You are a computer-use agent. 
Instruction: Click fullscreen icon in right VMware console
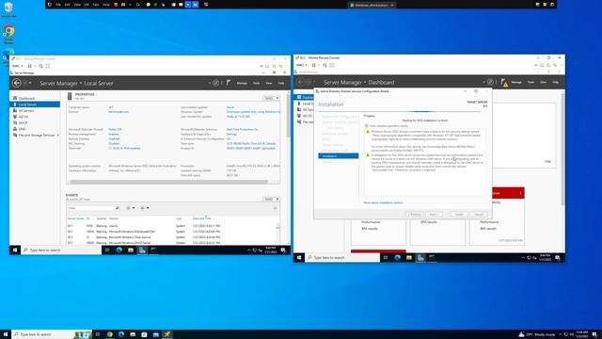332,65
